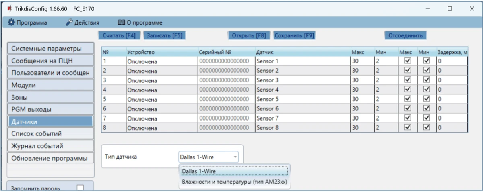Choose Влажности и температуры (тип AM23xx) option
483x192 pixels.
[234, 183]
